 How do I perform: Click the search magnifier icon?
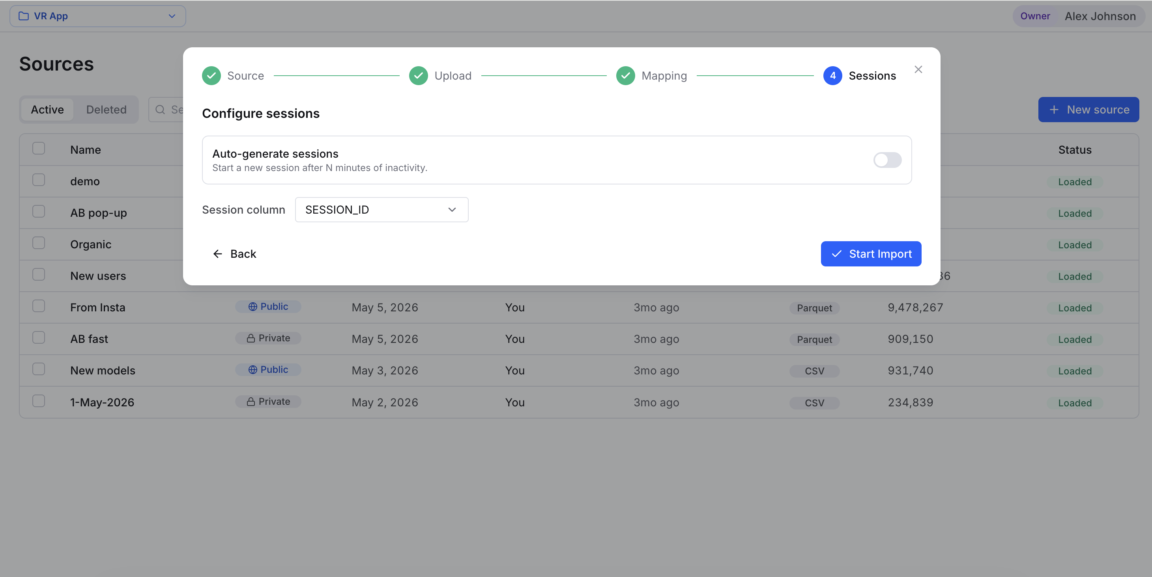[160, 110]
